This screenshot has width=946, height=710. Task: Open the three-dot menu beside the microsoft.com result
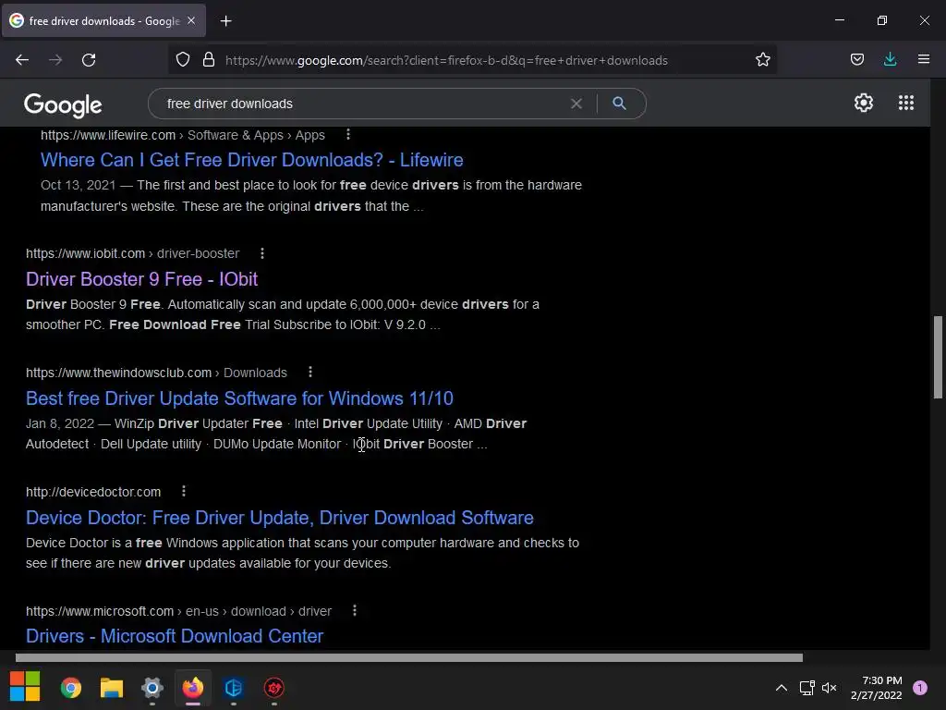[x=355, y=611]
